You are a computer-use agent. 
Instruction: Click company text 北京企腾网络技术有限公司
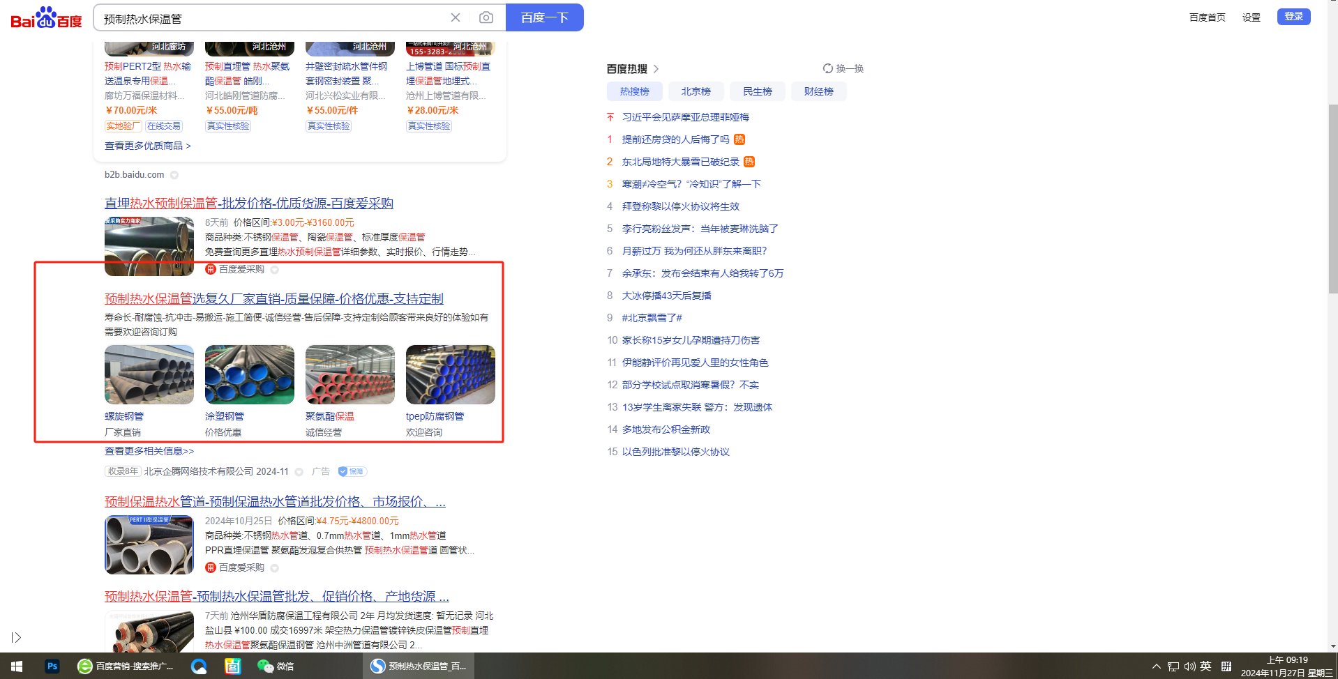point(199,471)
